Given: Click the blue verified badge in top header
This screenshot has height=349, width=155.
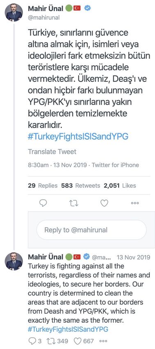Looking at the screenshot, I should pyautogui.click(x=87, y=8).
